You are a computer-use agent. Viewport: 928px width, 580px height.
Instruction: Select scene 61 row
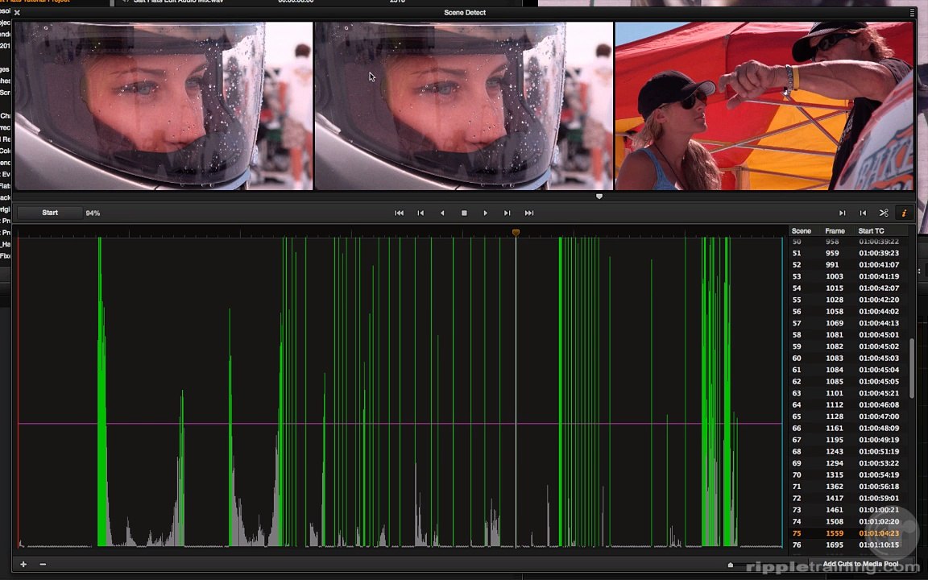click(x=849, y=370)
